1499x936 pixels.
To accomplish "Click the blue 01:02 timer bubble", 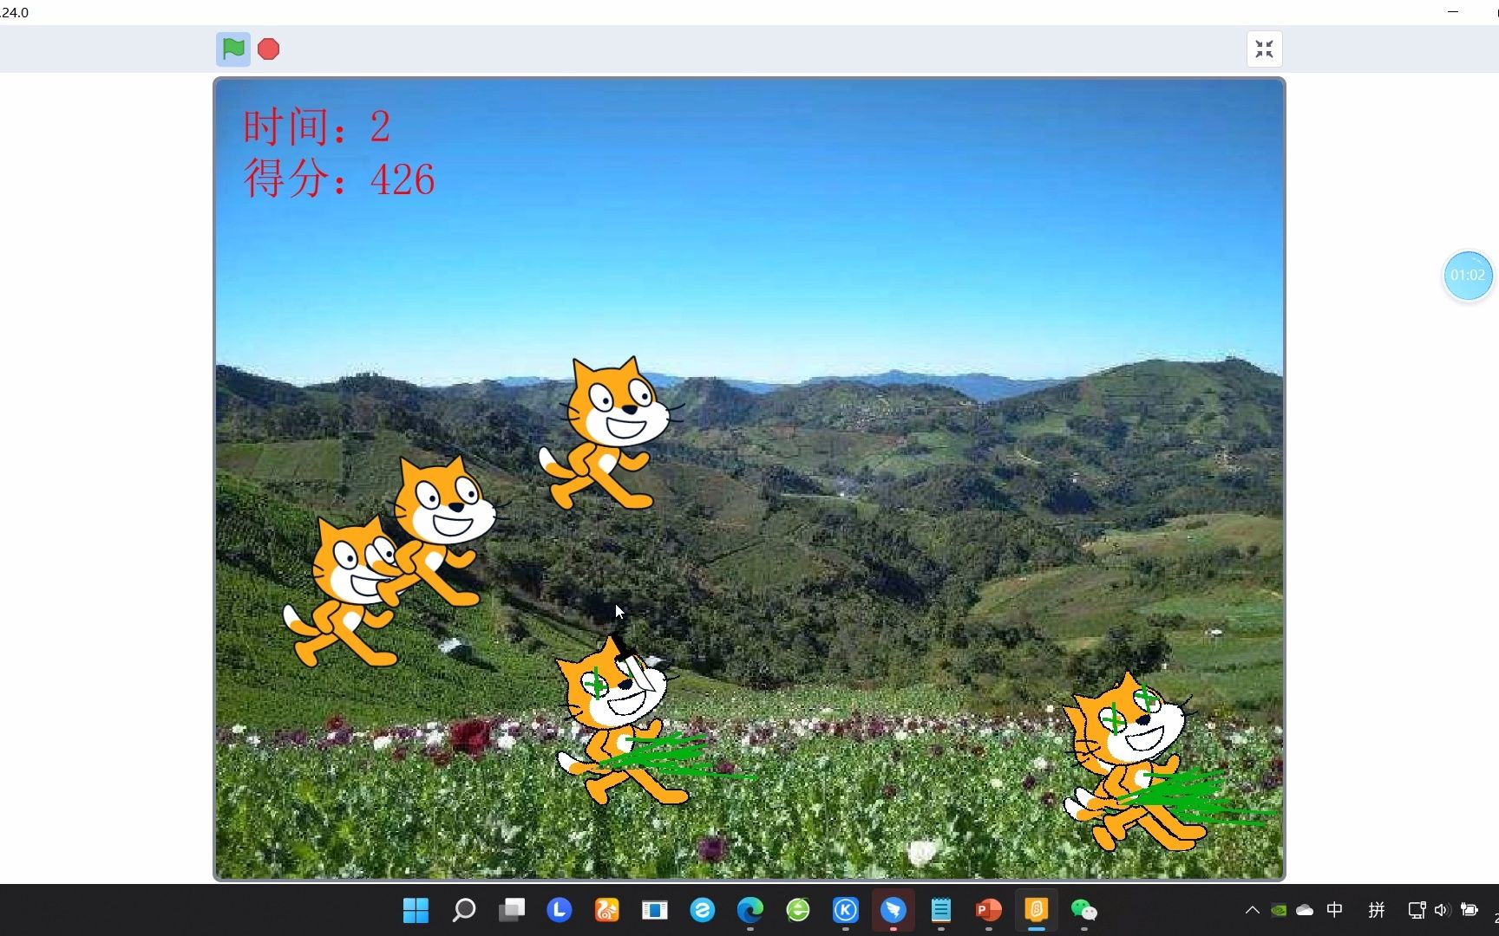I will (1468, 276).
